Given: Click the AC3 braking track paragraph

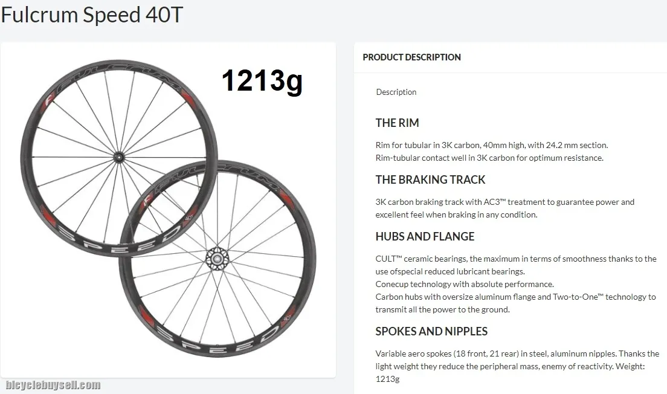Looking at the screenshot, I should [504, 208].
